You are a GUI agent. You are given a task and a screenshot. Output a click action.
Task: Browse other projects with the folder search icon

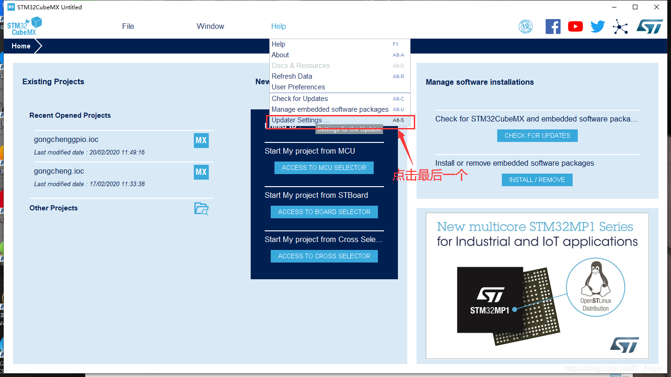click(x=201, y=209)
